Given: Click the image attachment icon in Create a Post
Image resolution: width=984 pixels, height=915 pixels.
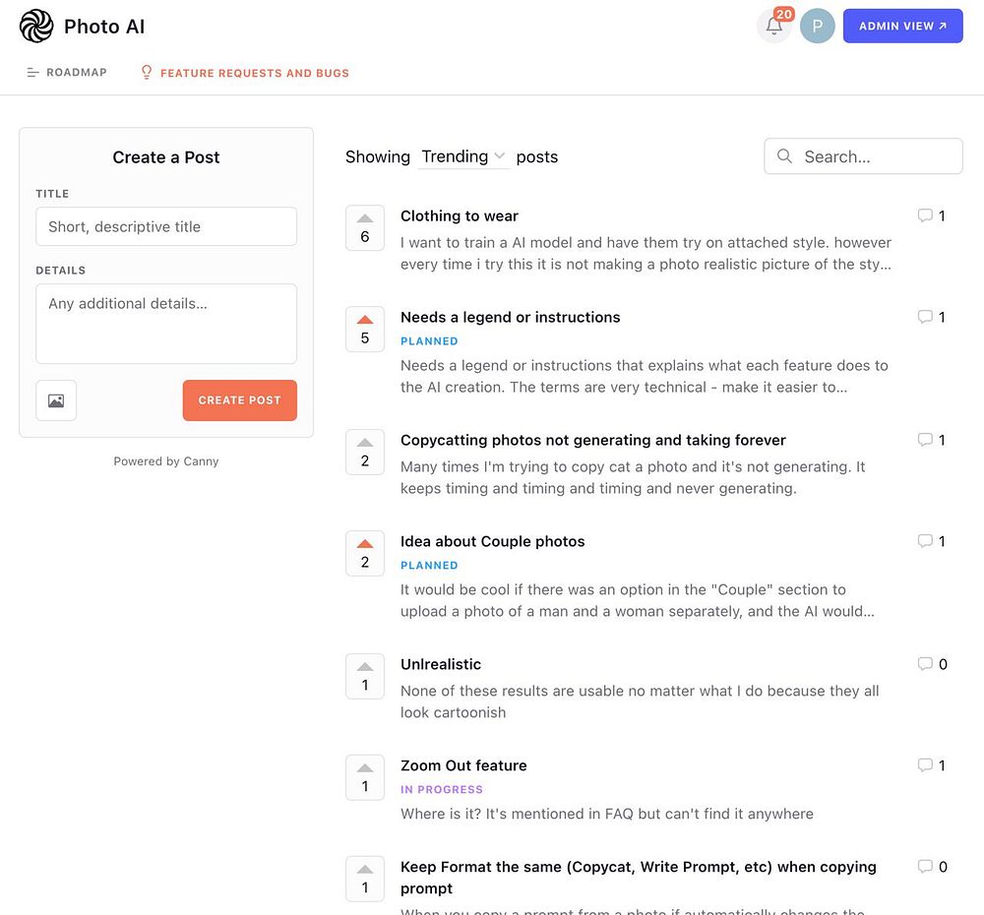Looking at the screenshot, I should 56,400.
